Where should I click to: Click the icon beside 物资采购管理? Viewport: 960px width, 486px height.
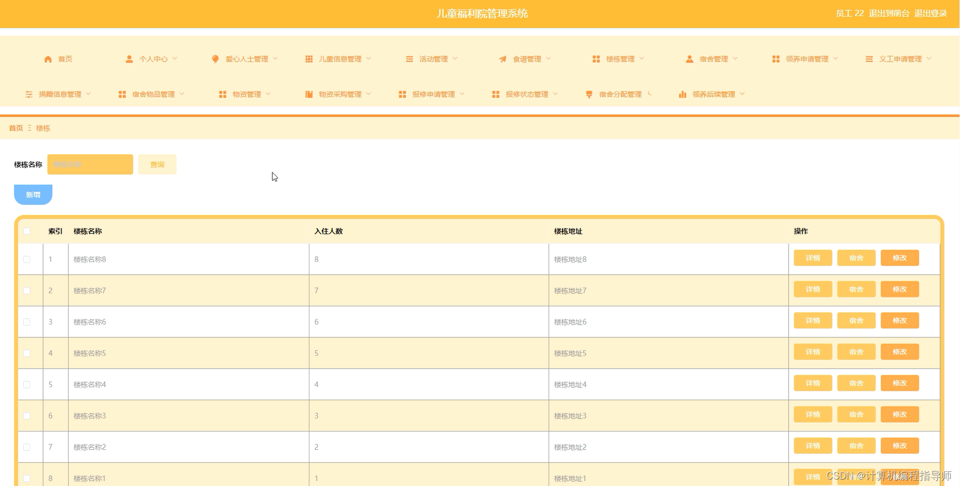[309, 94]
